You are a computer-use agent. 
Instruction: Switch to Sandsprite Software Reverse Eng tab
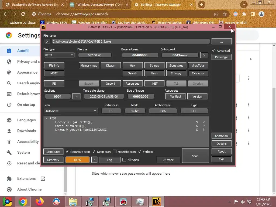point(34,5)
